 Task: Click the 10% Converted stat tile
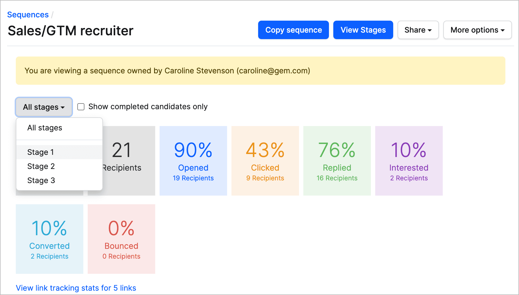pyautogui.click(x=49, y=239)
